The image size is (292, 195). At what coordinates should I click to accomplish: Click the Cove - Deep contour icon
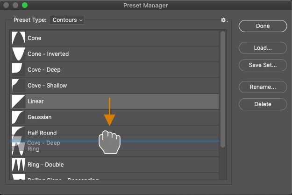(18, 70)
